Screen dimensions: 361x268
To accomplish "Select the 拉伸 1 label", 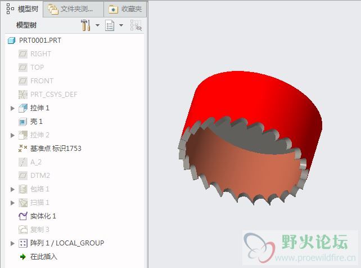I will pos(40,108).
